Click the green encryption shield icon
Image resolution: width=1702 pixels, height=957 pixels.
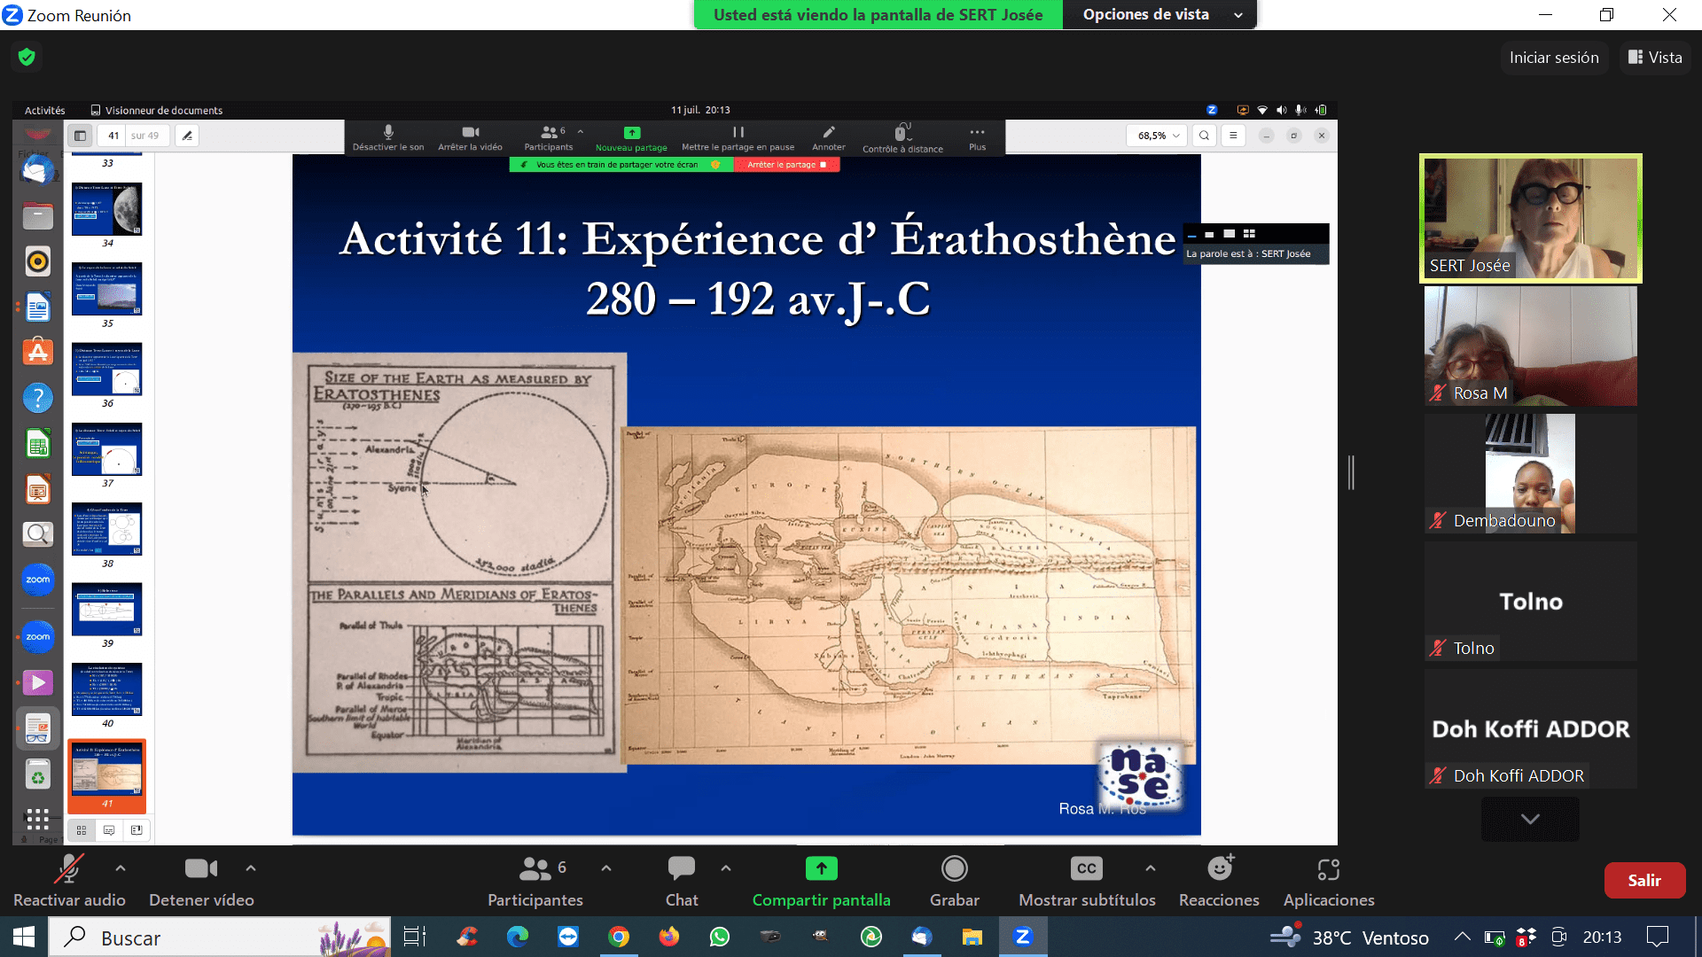coord(27,58)
